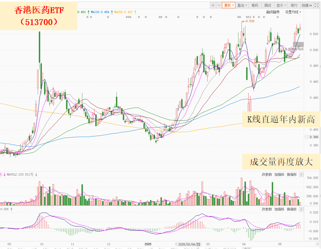321x249 pixels.
Task: Click 改参数 in the MACD panel
Action: coord(267,209)
